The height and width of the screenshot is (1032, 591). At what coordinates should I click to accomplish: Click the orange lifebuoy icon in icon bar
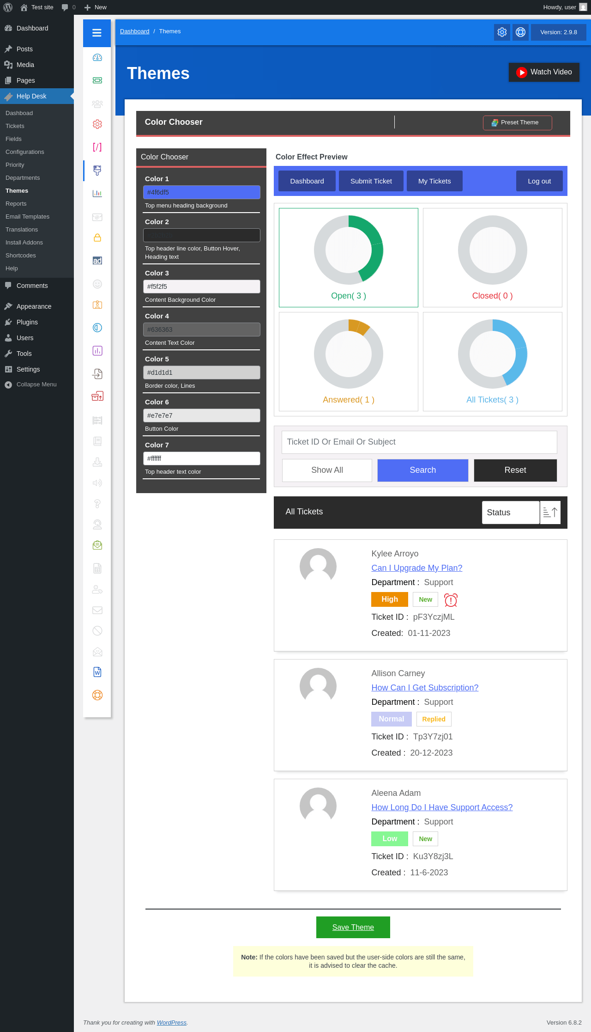(x=97, y=695)
